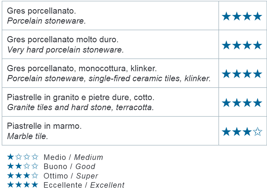Screen dimensions: 267x193
Task: Click the empty outline star in Marble tile row
Action: pyautogui.click(x=258, y=132)
